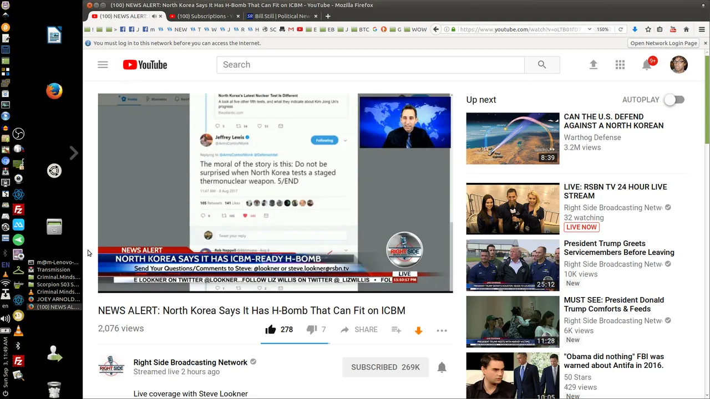This screenshot has width=710, height=399.
Task: Open a new tab with plus button
Action: [328, 16]
